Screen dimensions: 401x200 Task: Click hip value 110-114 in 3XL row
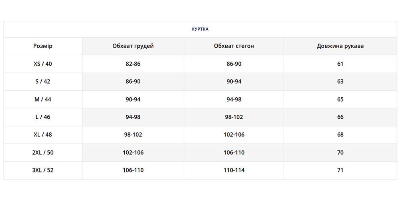pyautogui.click(x=234, y=170)
